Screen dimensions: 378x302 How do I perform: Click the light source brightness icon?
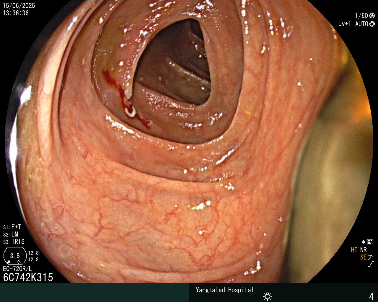(268, 296)
